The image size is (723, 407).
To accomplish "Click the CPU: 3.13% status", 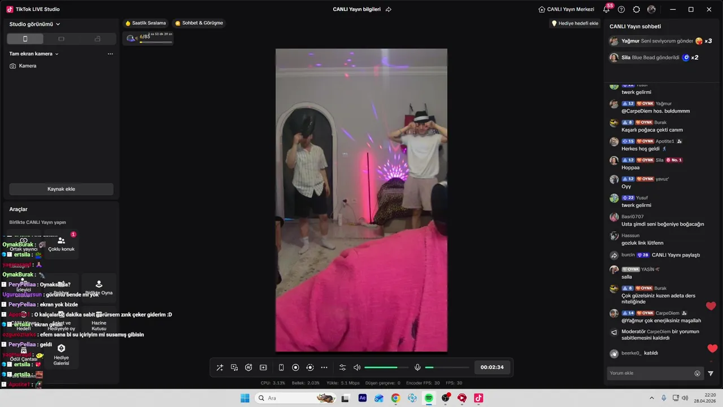I will [273, 383].
